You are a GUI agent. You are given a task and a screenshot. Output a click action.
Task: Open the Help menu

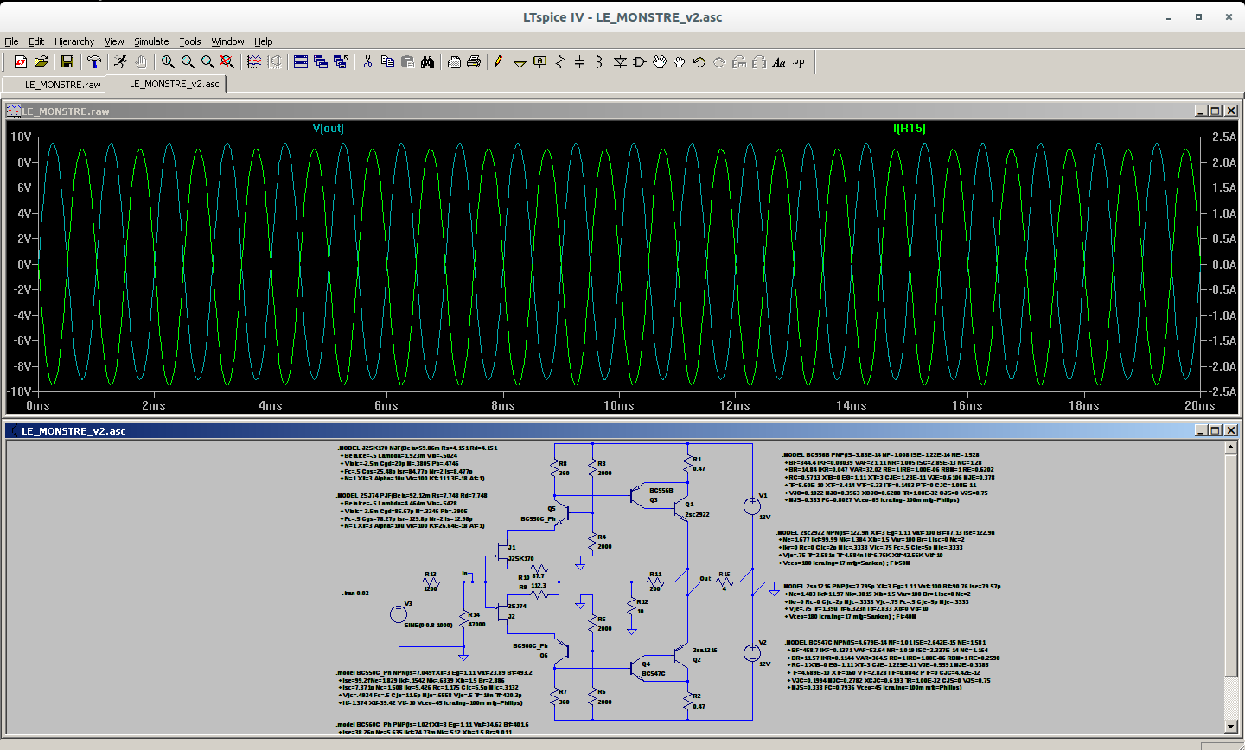(x=264, y=41)
